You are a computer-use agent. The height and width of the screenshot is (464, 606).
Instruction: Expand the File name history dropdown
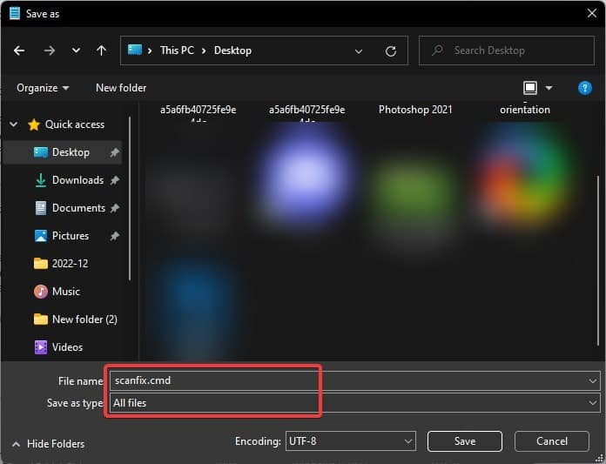tap(592, 381)
